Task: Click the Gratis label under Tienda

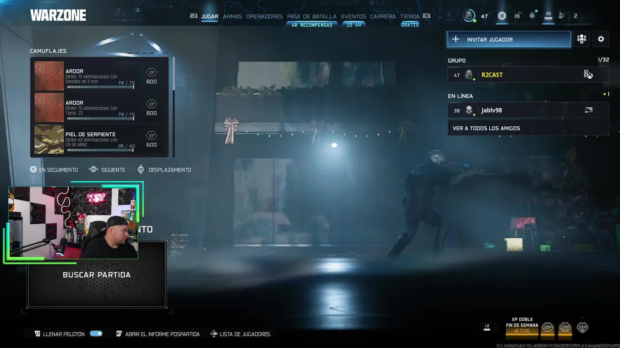Action: pos(410,25)
